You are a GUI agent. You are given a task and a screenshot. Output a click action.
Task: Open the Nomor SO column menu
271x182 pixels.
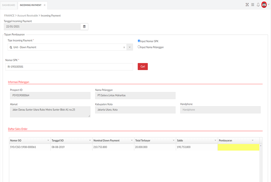(x=48, y=140)
